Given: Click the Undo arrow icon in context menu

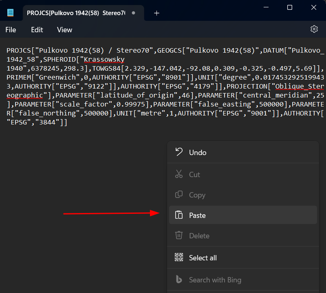Looking at the screenshot, I should click(x=179, y=152).
